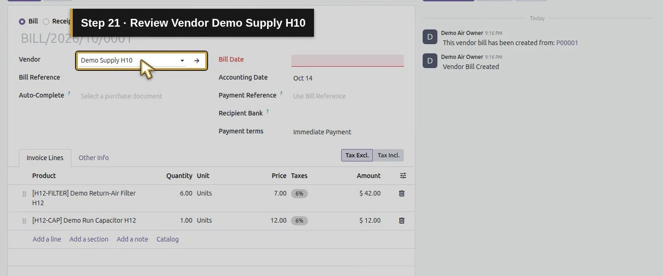663x276 pixels.
Task: Click product [H12-CAP] Demo Run Capacitor H12
Action: (x=84, y=220)
